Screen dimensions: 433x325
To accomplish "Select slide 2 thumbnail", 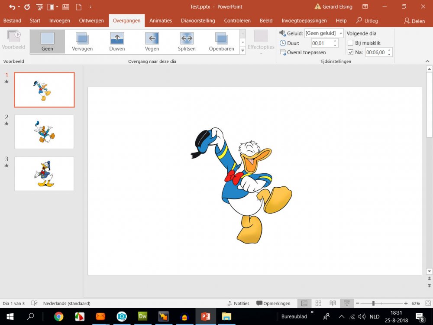I will pos(44,132).
